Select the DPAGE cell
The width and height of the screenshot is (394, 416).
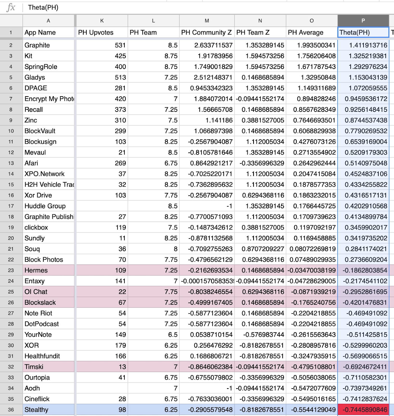pos(49,88)
